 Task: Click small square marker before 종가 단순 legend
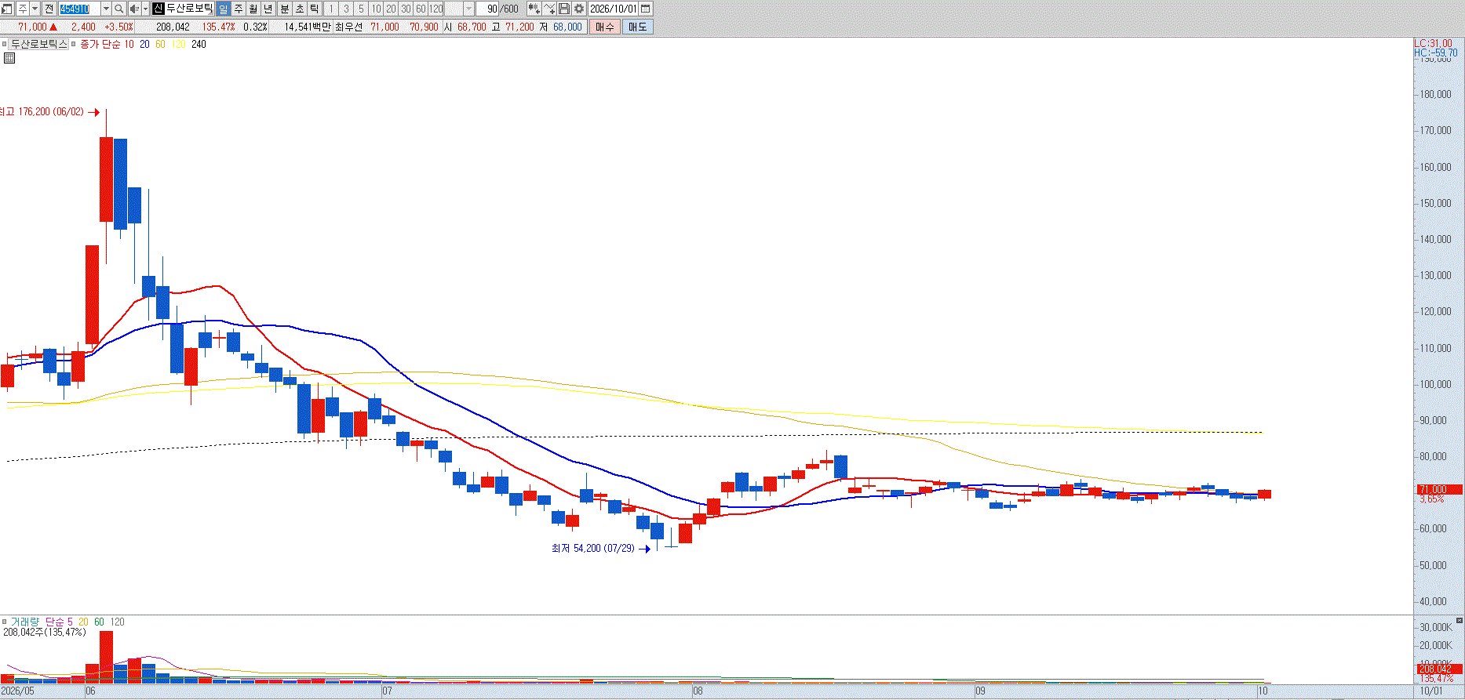[74, 44]
